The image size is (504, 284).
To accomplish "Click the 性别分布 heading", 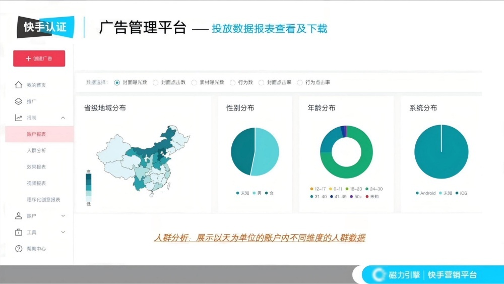I will (x=240, y=108).
